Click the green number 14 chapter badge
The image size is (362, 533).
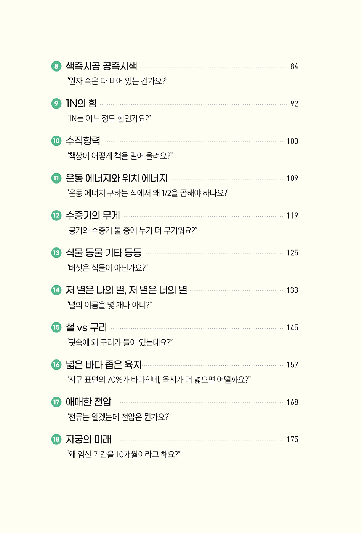point(56,290)
